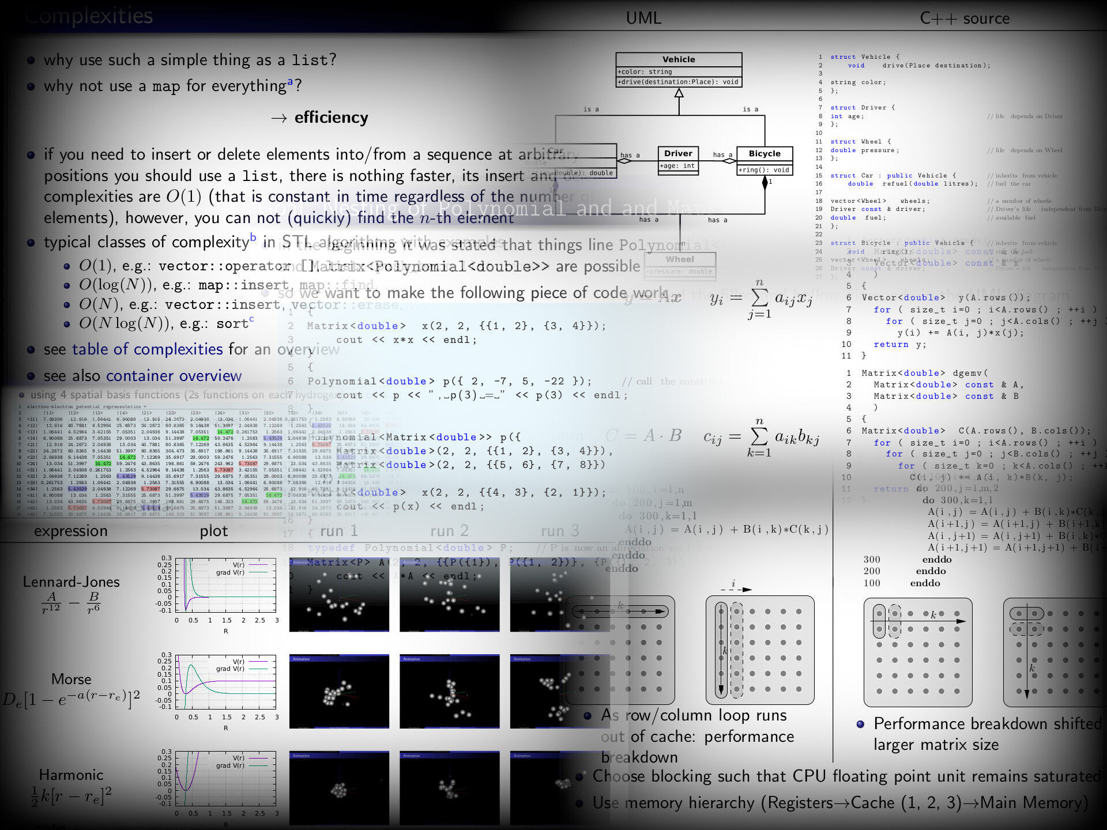Click the "efficiency" bold text
This screenshot has width=1107, height=830.
pos(331,118)
